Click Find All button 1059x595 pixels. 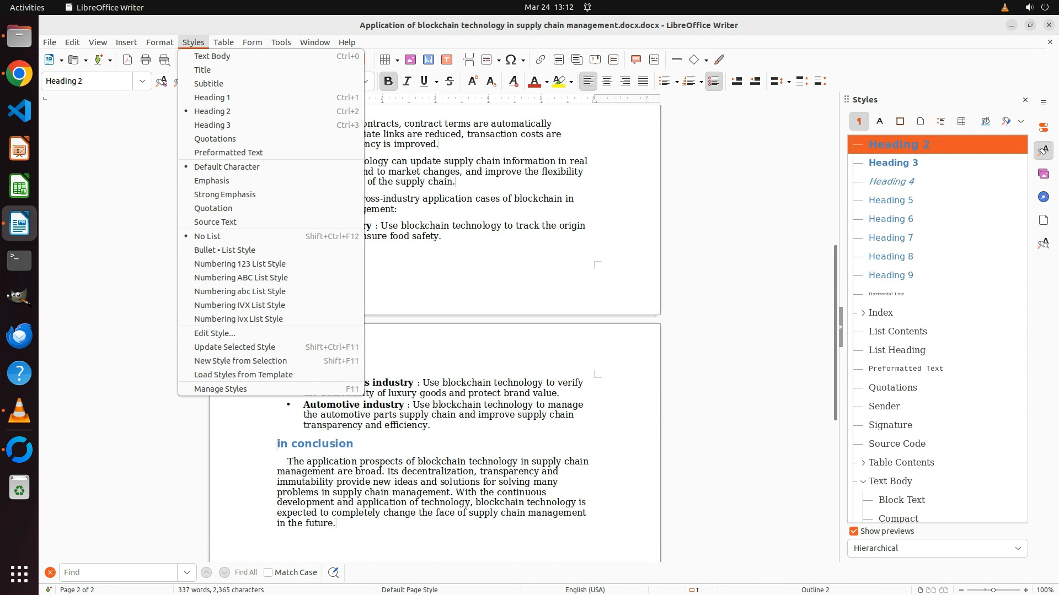245,572
